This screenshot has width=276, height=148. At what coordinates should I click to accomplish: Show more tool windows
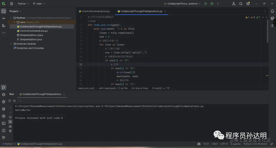coord(4,33)
